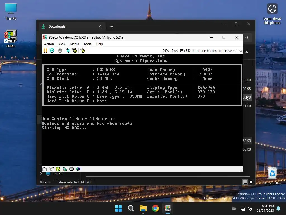The image size is (286, 215).
Task: Pause the 86Box emulation
Action: coord(46,50)
